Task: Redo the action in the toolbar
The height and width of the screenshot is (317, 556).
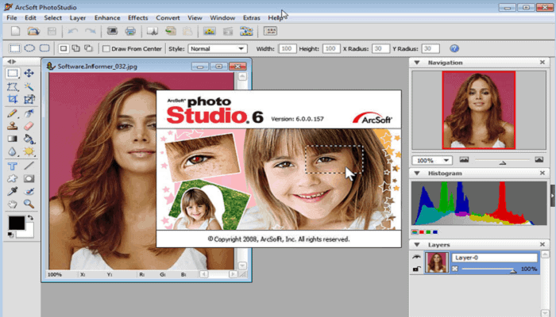Action: pyautogui.click(x=90, y=31)
